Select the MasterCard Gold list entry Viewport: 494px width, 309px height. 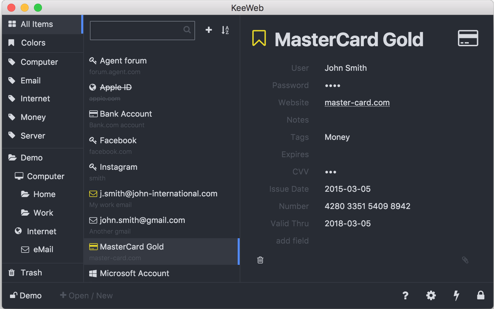click(x=161, y=252)
